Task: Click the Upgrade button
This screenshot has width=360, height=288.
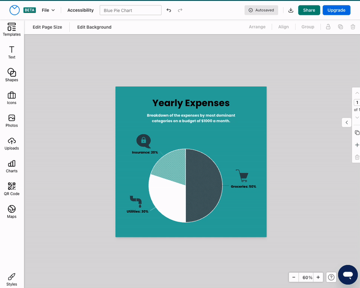Action: (336, 9)
